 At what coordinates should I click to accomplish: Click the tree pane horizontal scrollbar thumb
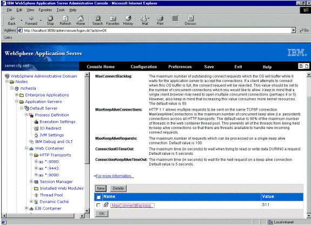(x=40, y=215)
